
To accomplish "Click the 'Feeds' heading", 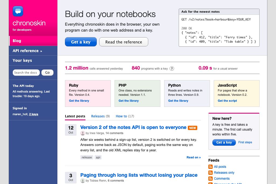I will tap(214, 160).
